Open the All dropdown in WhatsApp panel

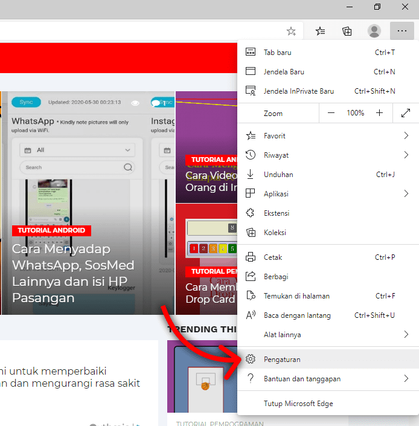77,150
